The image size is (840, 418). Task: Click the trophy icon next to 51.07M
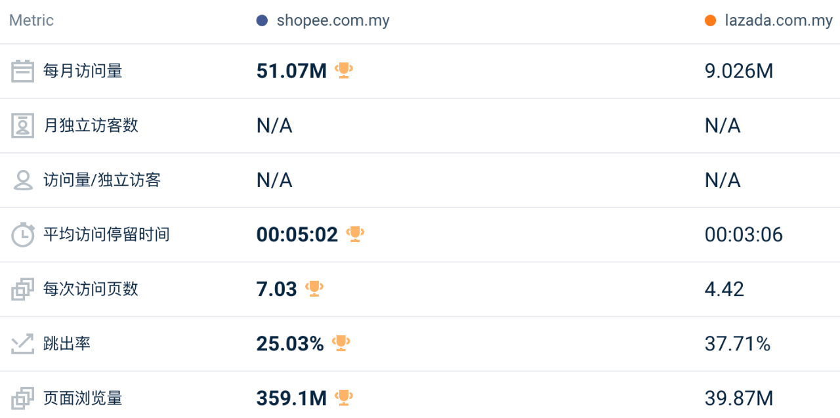[344, 70]
